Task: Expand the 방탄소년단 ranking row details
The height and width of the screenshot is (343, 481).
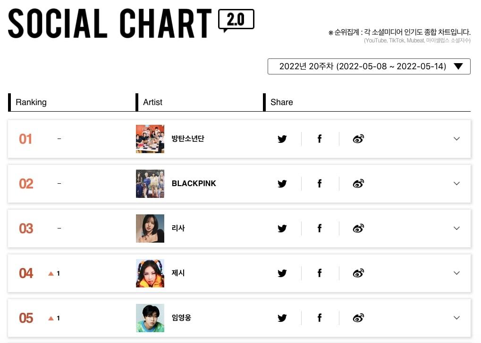Action: click(456, 139)
